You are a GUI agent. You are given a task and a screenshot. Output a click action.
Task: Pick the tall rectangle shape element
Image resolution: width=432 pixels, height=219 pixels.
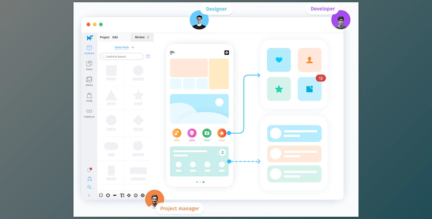click(111, 171)
